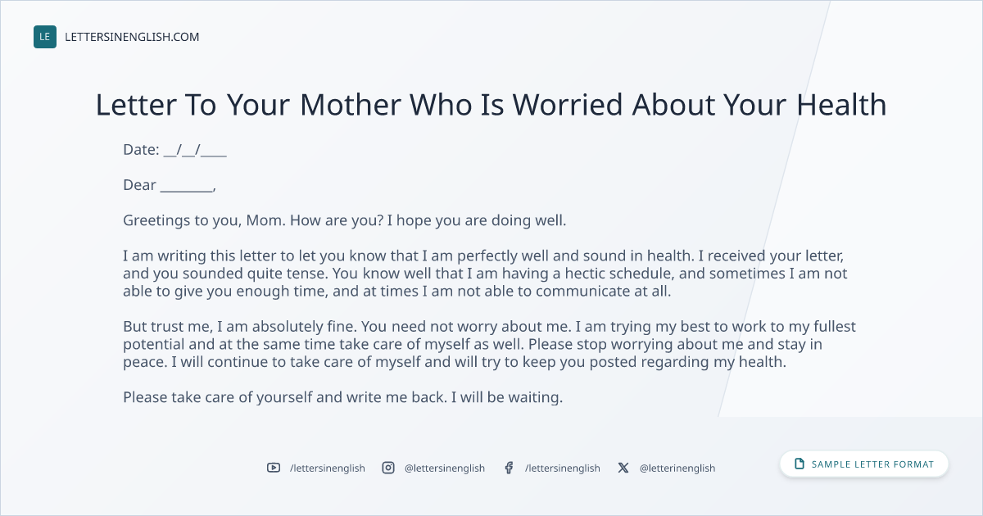Open the /lettersinenglish YouTube handle
Viewport: 983px width, 516px height.
click(328, 468)
